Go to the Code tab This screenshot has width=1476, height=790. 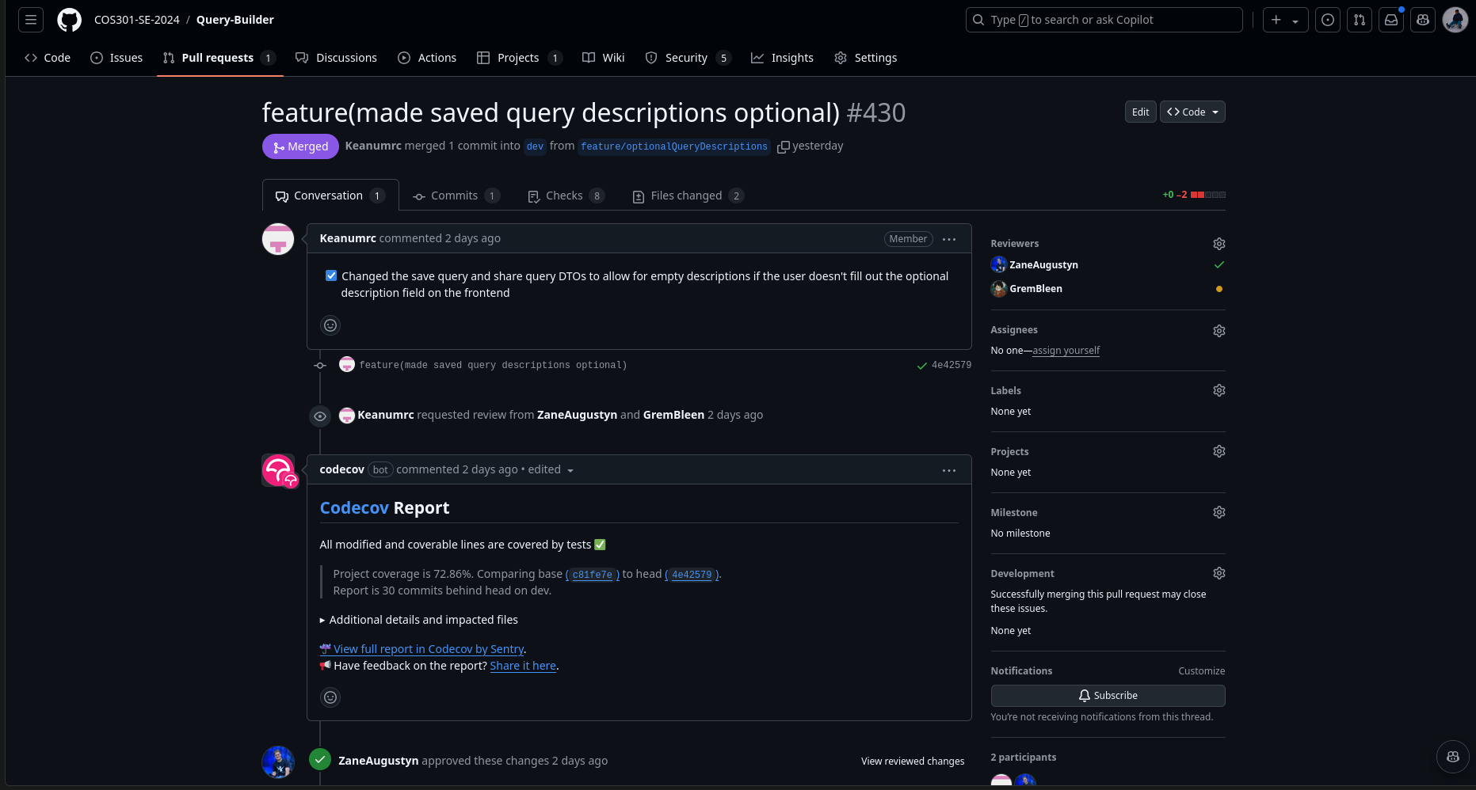pos(48,58)
